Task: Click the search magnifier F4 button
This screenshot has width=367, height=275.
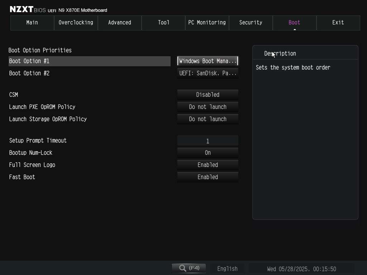Action: pos(189,268)
